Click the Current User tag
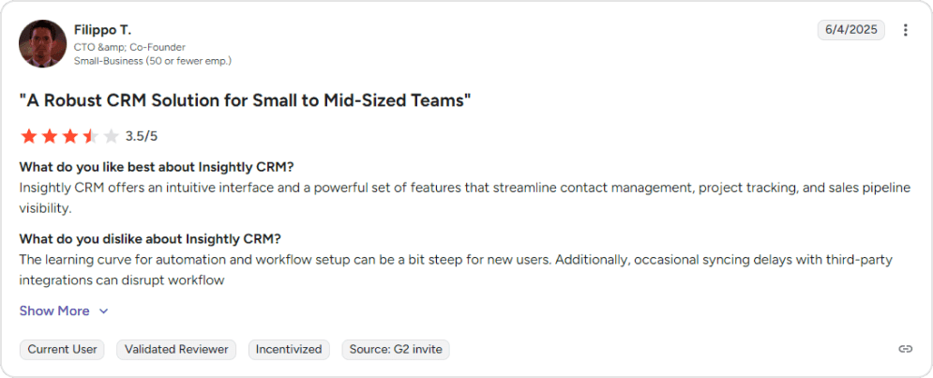The height and width of the screenshot is (378, 933). (62, 349)
